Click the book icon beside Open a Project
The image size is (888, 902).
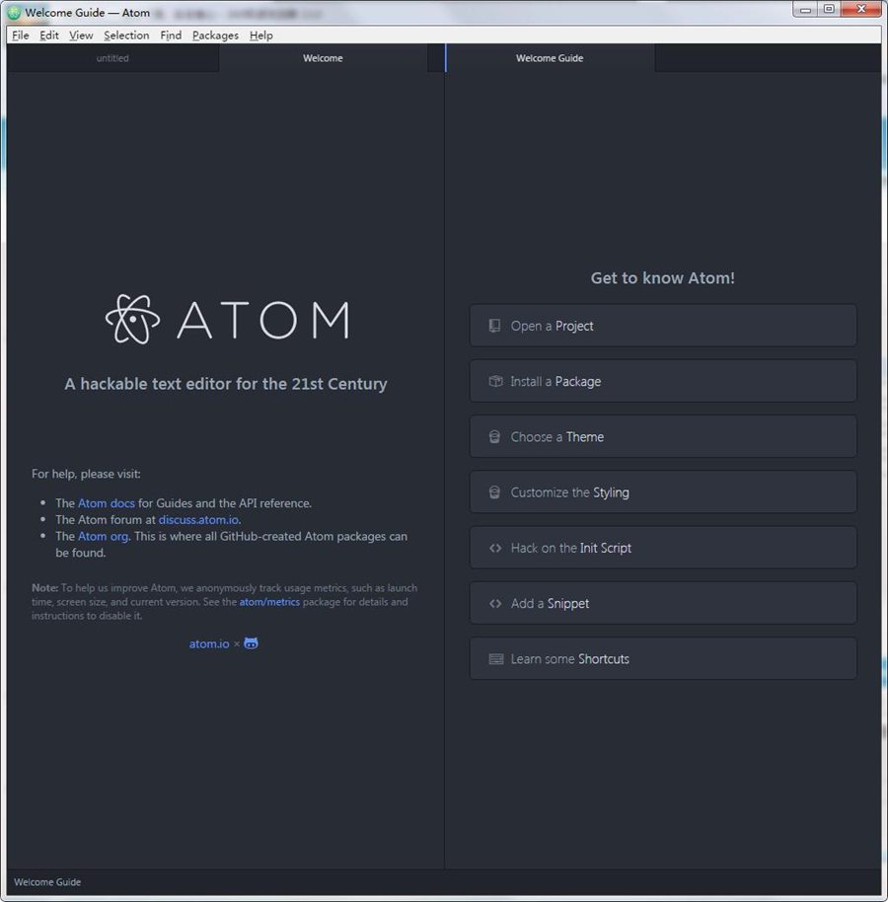coord(494,326)
